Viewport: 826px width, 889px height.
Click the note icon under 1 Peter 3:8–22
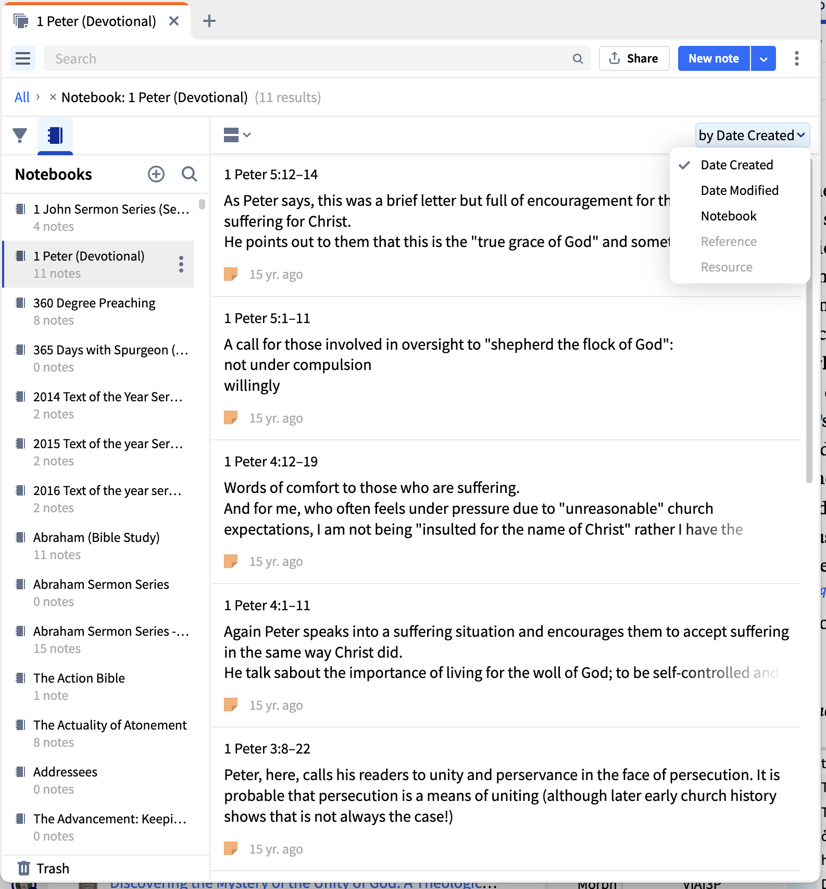coord(231,849)
